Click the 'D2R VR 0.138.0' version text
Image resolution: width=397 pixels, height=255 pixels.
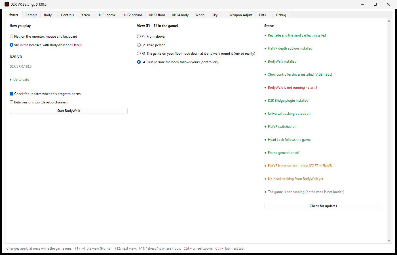(x=21, y=67)
